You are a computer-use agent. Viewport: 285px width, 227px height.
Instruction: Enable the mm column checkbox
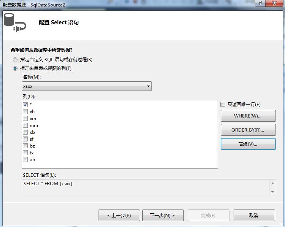(25, 125)
